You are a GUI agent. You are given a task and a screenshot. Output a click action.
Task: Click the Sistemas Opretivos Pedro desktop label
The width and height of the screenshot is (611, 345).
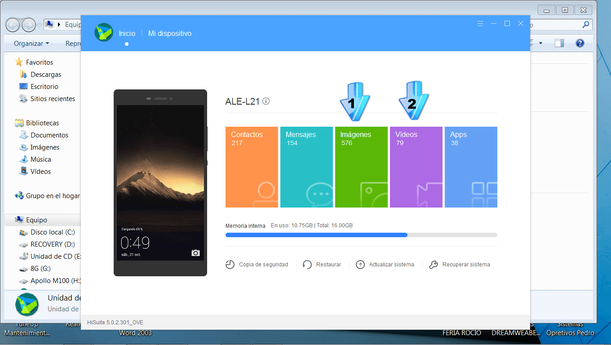coord(570,329)
